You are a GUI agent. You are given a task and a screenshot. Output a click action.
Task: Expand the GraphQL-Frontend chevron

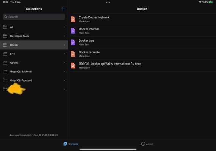coord(64,80)
